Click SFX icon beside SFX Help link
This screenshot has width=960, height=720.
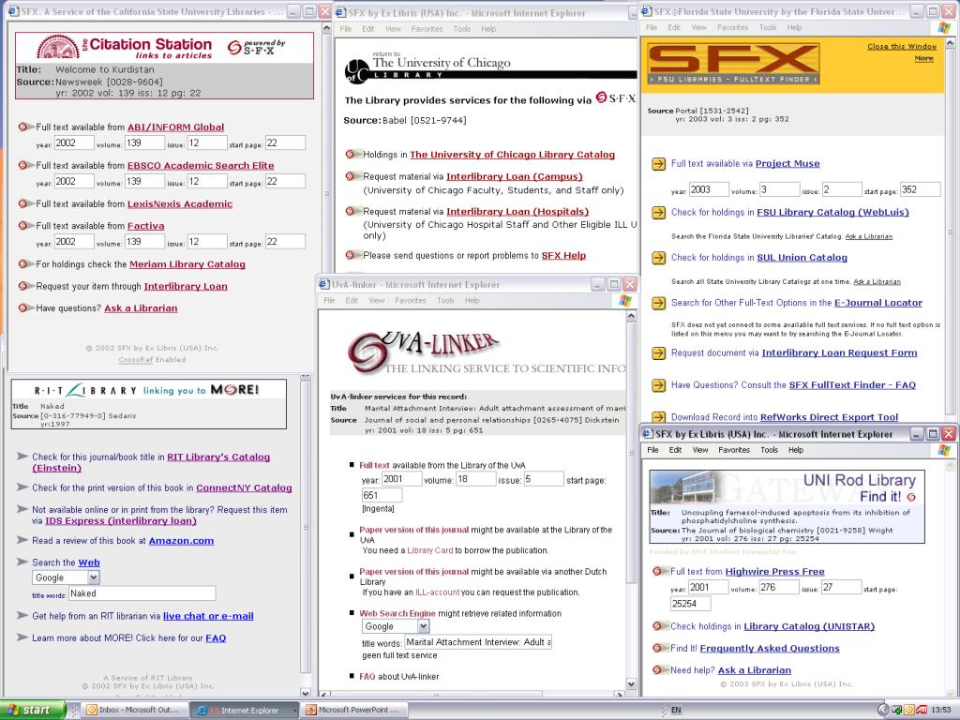[x=352, y=255]
